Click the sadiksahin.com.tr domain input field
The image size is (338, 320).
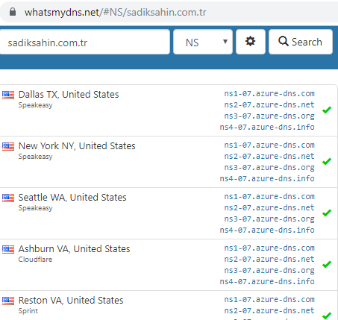coord(84,42)
